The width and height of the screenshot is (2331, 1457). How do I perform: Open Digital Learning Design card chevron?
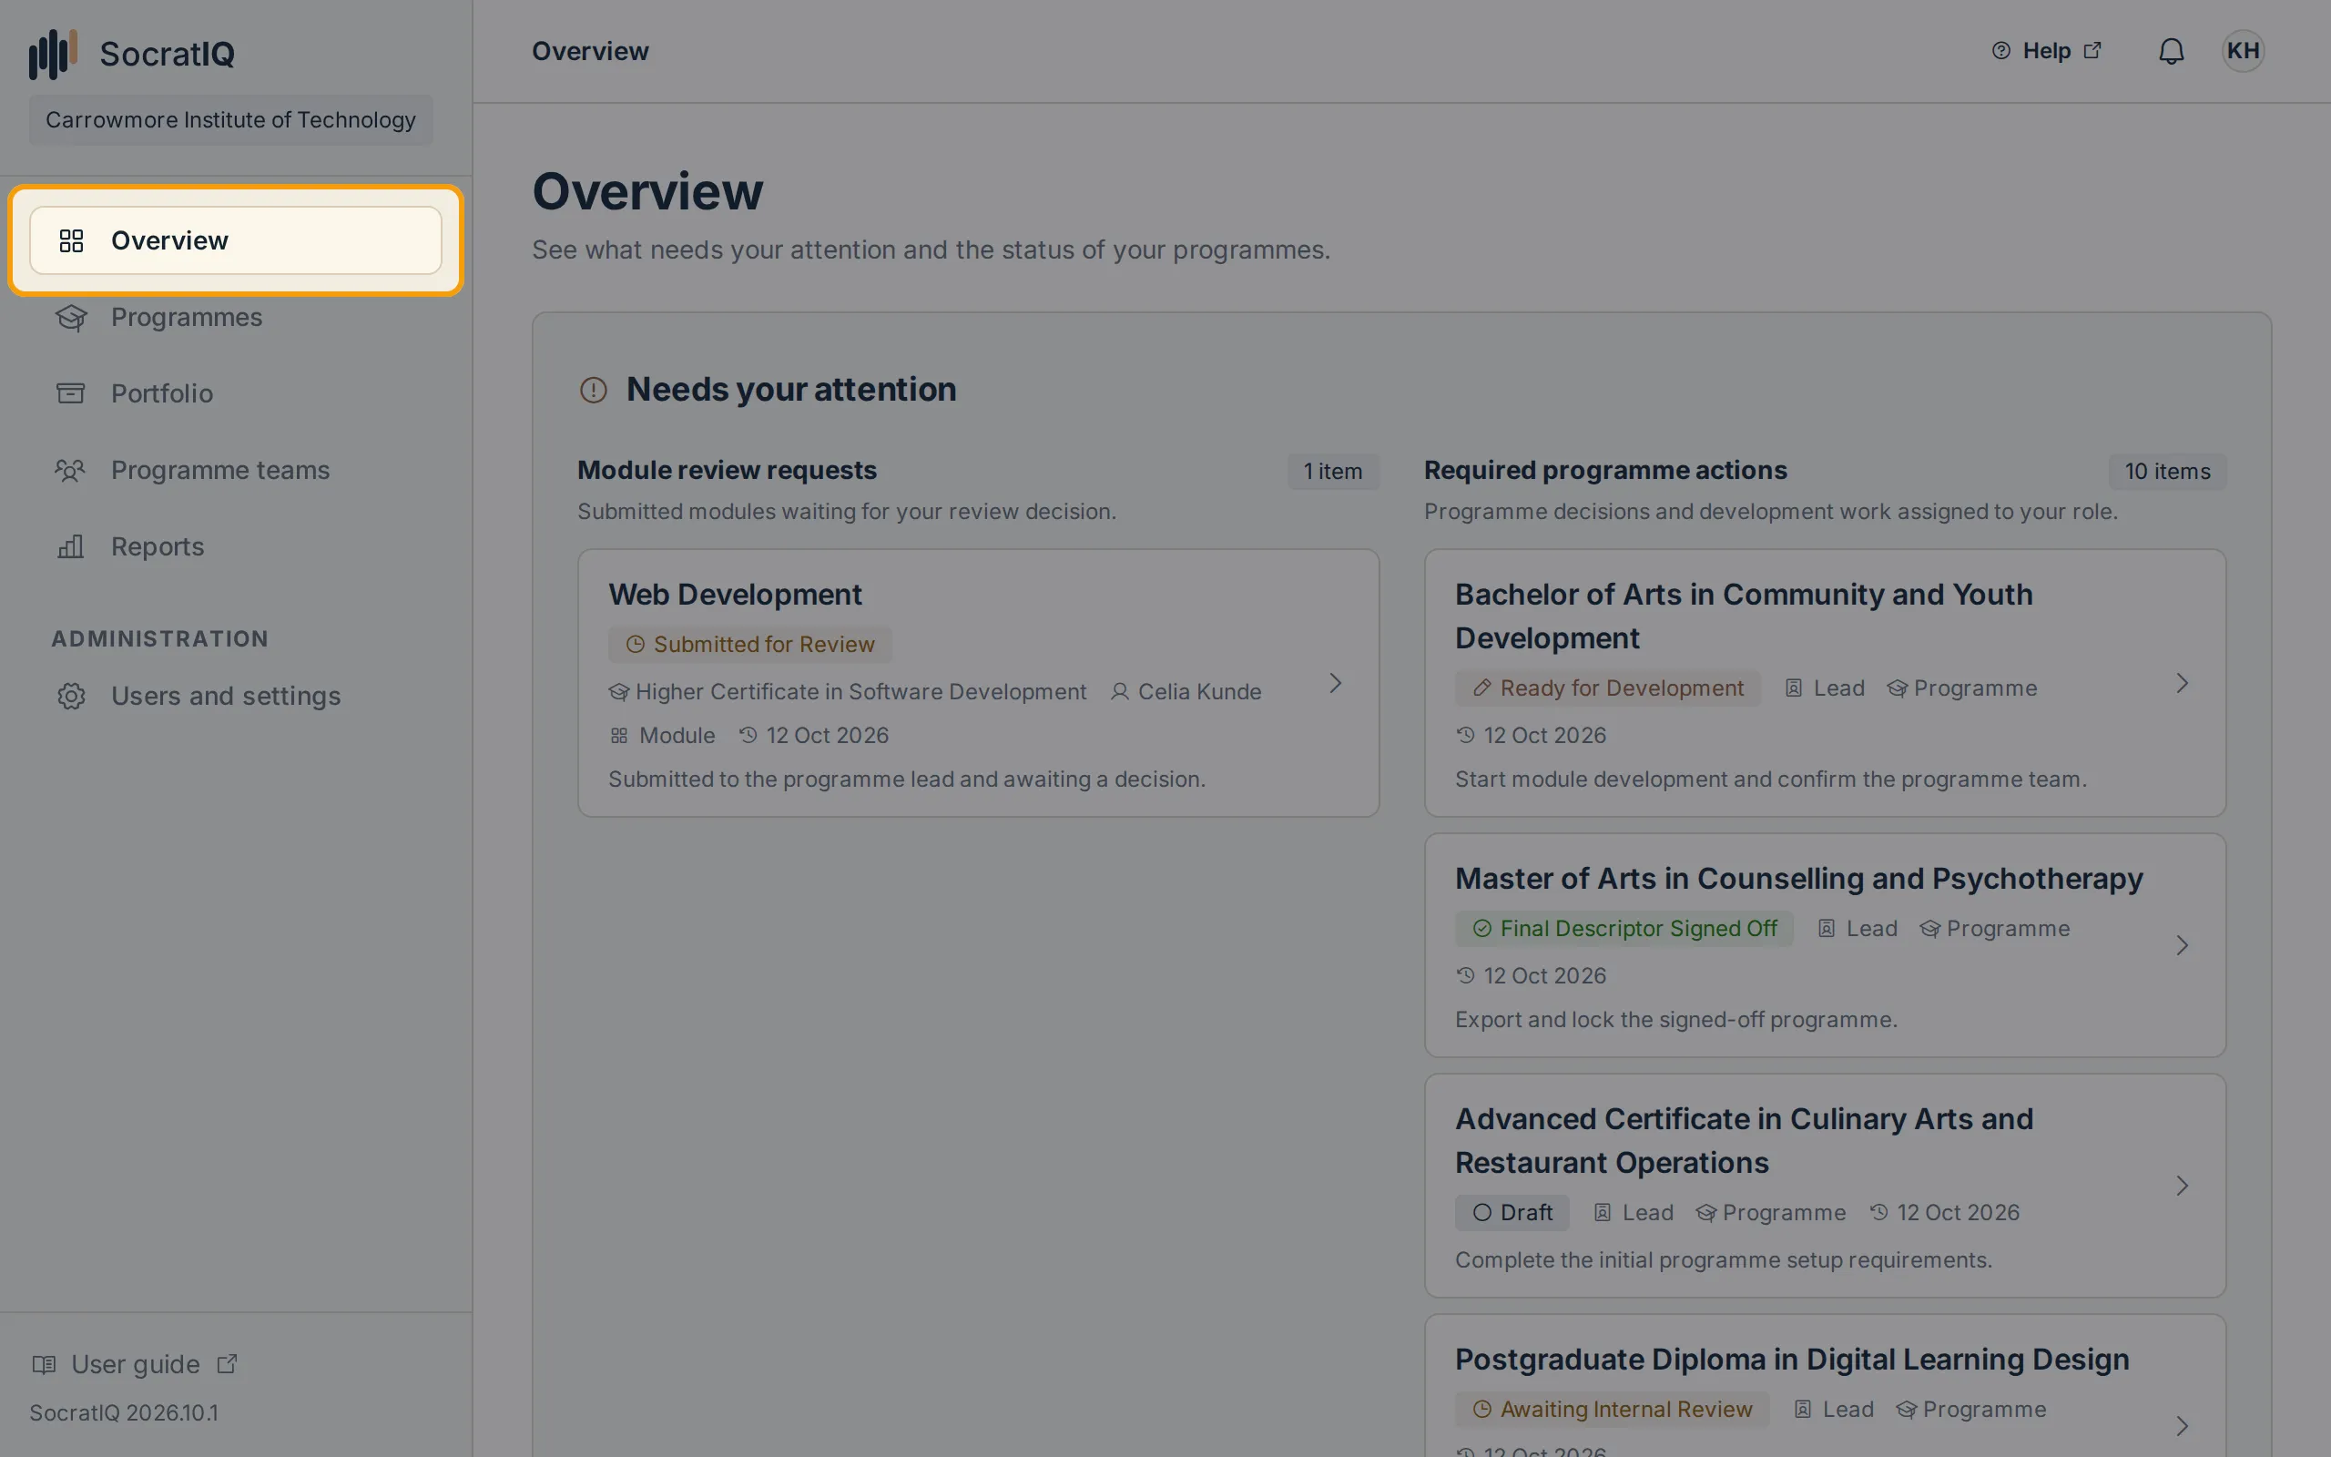click(x=2182, y=1426)
